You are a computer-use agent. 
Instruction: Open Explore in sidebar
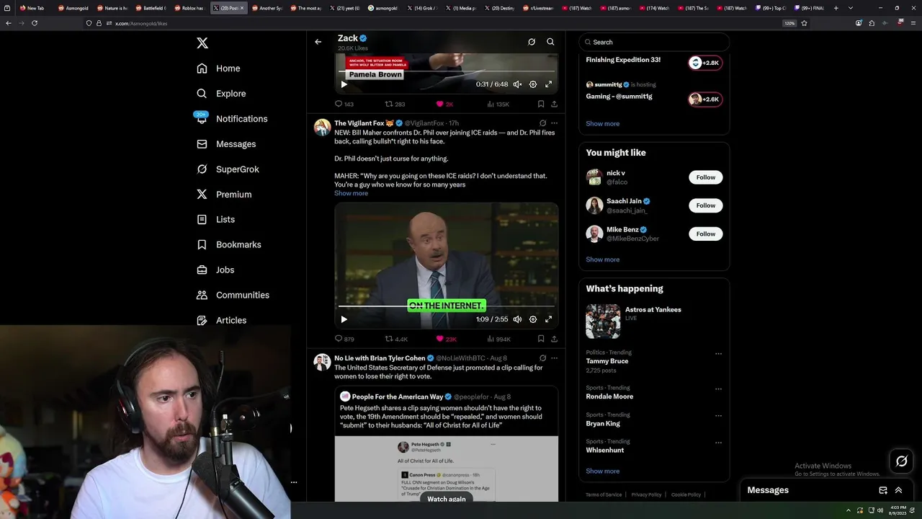tap(221, 94)
